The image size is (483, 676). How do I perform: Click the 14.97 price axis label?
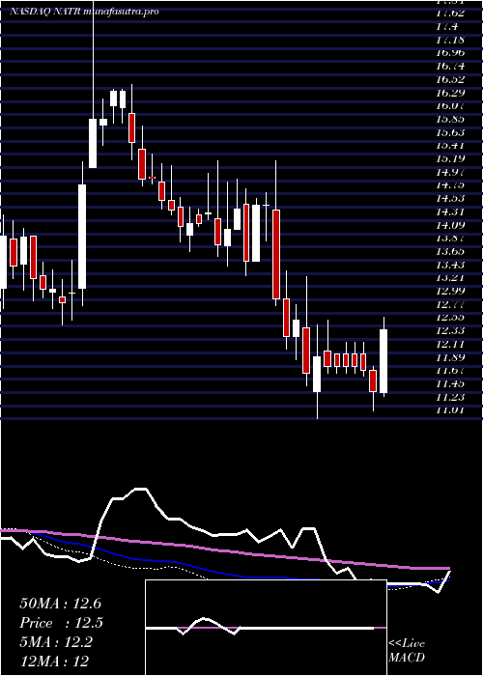pyautogui.click(x=450, y=172)
